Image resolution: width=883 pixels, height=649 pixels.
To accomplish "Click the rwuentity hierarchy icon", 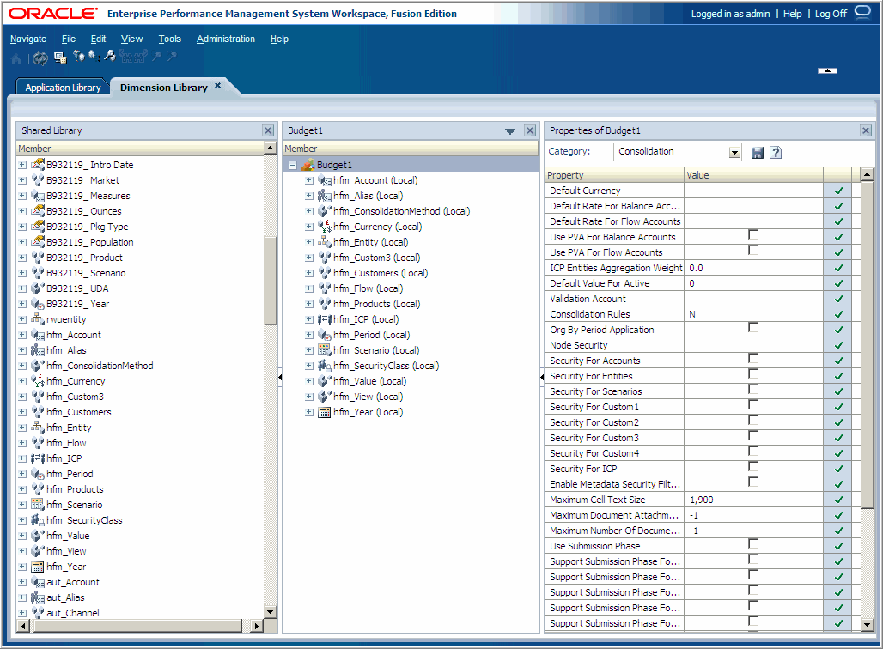I will pyautogui.click(x=38, y=319).
